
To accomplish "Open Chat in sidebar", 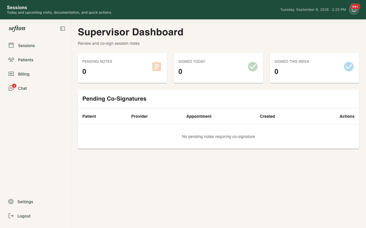I will click(22, 88).
